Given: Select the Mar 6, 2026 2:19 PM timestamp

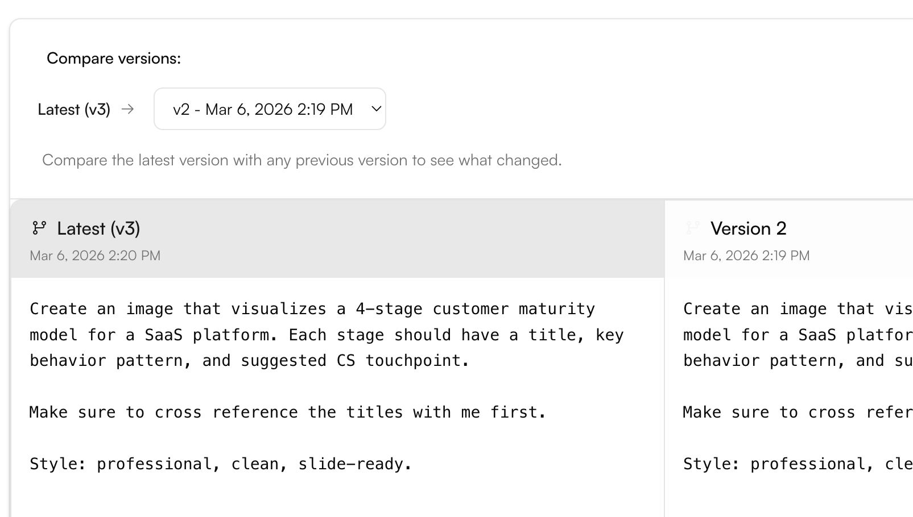Looking at the screenshot, I should 746,256.
